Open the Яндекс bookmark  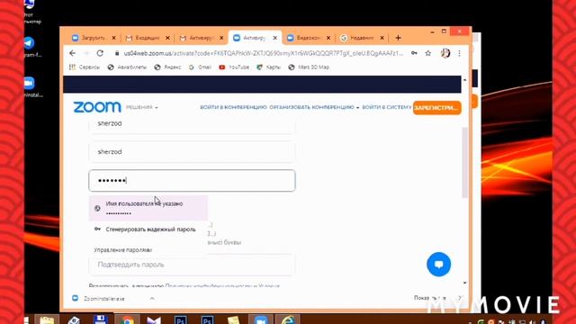click(168, 67)
